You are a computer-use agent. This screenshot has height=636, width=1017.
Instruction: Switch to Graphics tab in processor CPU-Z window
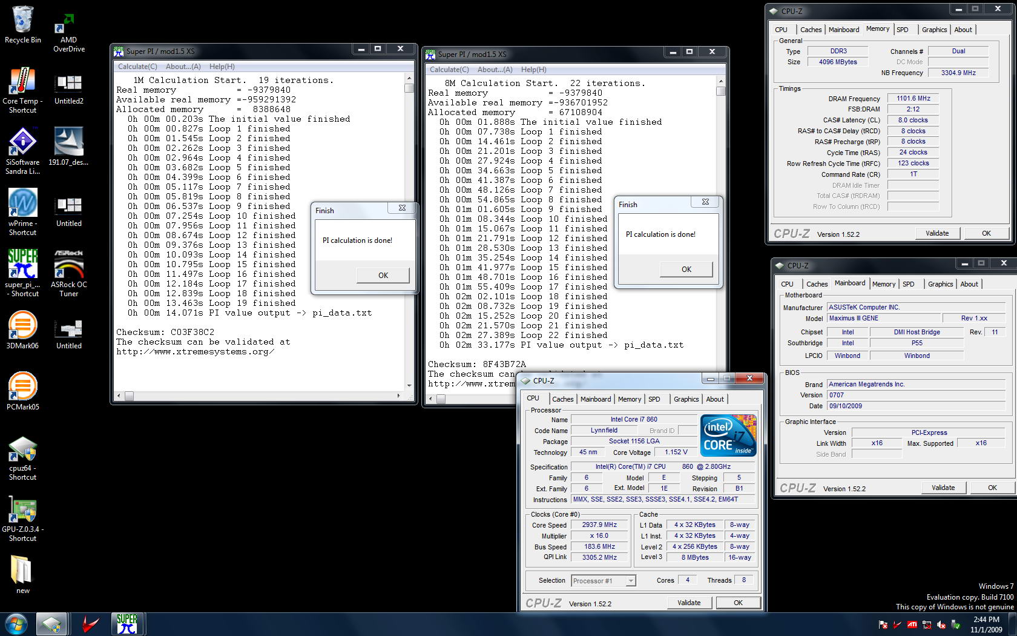click(x=686, y=399)
